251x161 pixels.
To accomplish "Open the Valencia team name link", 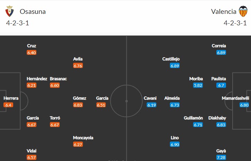I will [x=224, y=11].
